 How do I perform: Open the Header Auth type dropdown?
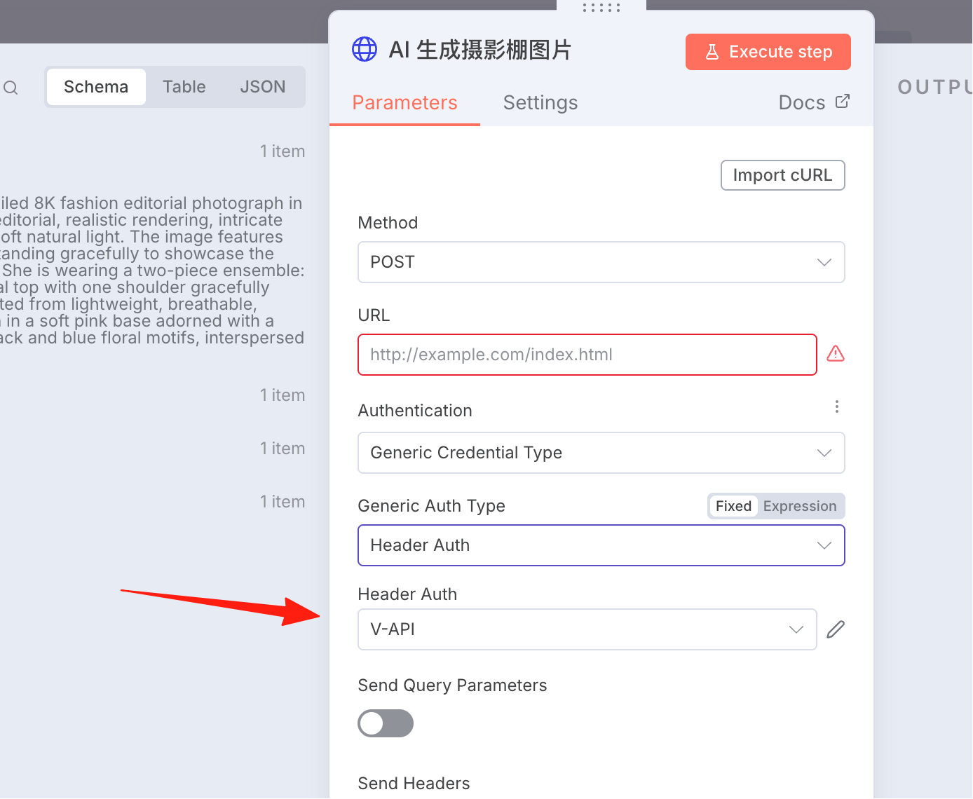coord(601,545)
